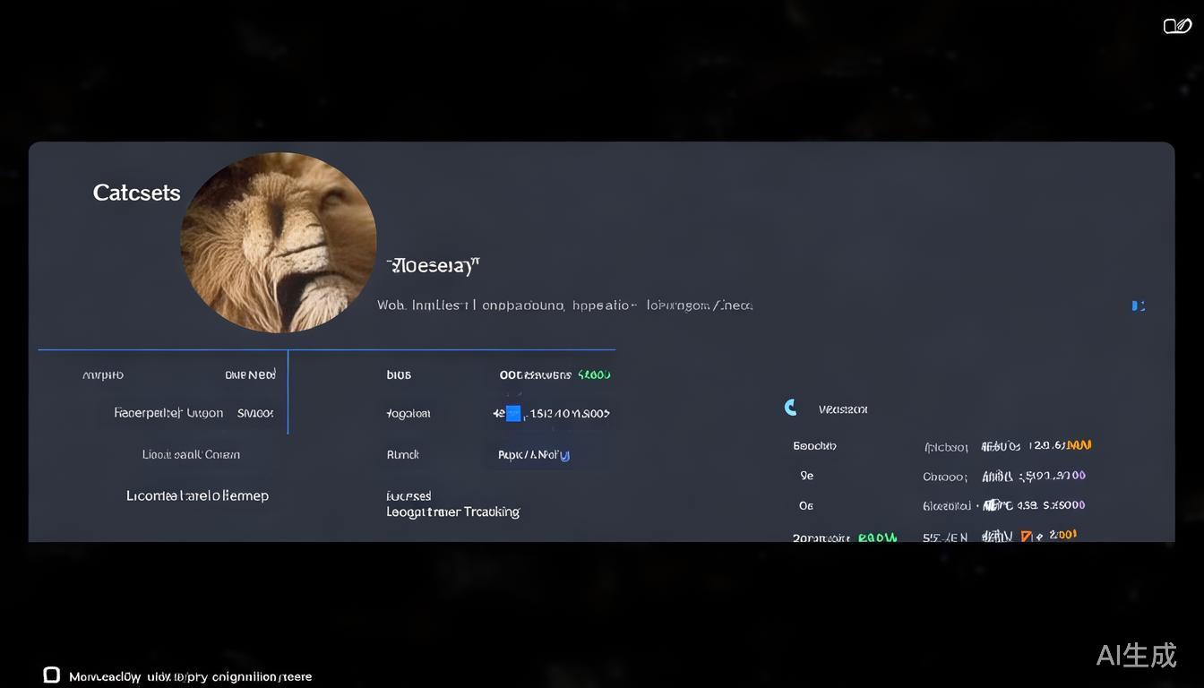Click the orange triangle icon in the bottom table row
The width and height of the screenshot is (1204, 688).
coord(1026,537)
